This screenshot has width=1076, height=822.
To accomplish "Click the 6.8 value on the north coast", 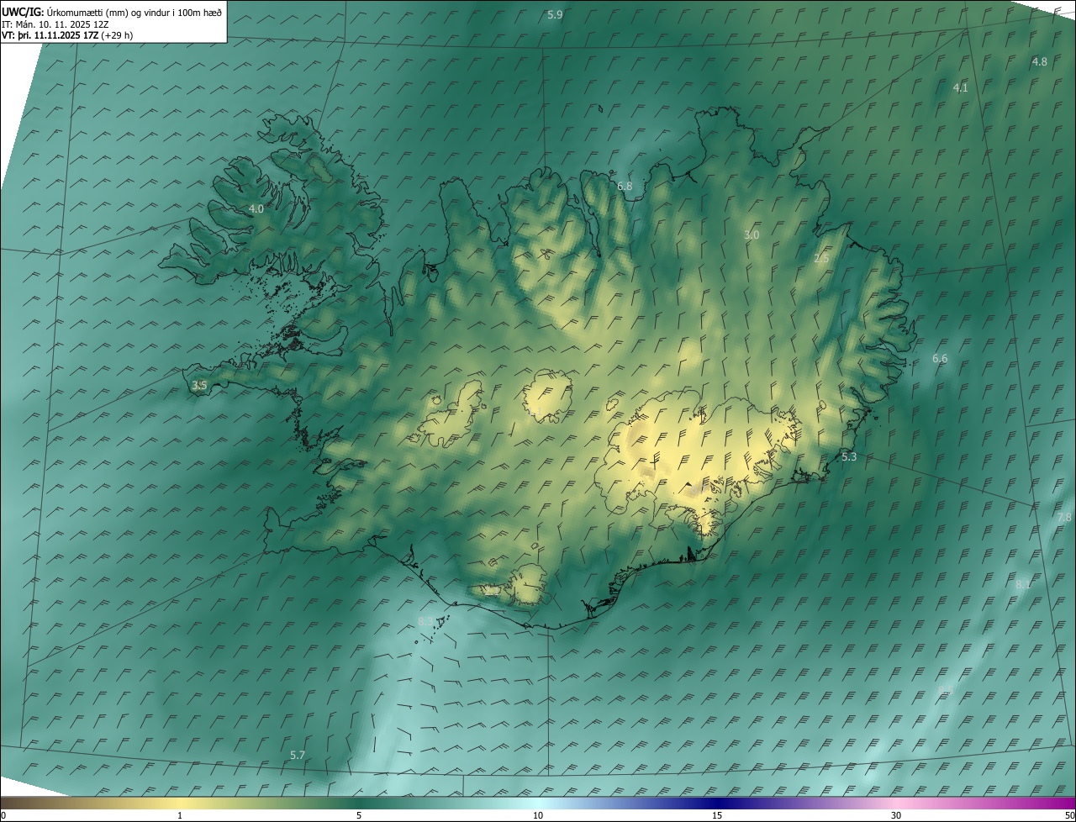I will pos(625,187).
